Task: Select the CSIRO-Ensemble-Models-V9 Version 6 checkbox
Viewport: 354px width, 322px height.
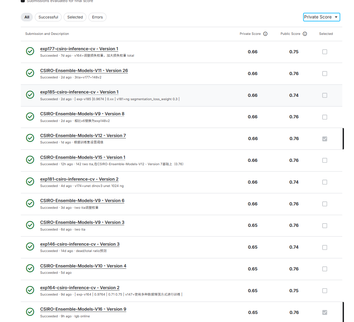Action: [325, 204]
